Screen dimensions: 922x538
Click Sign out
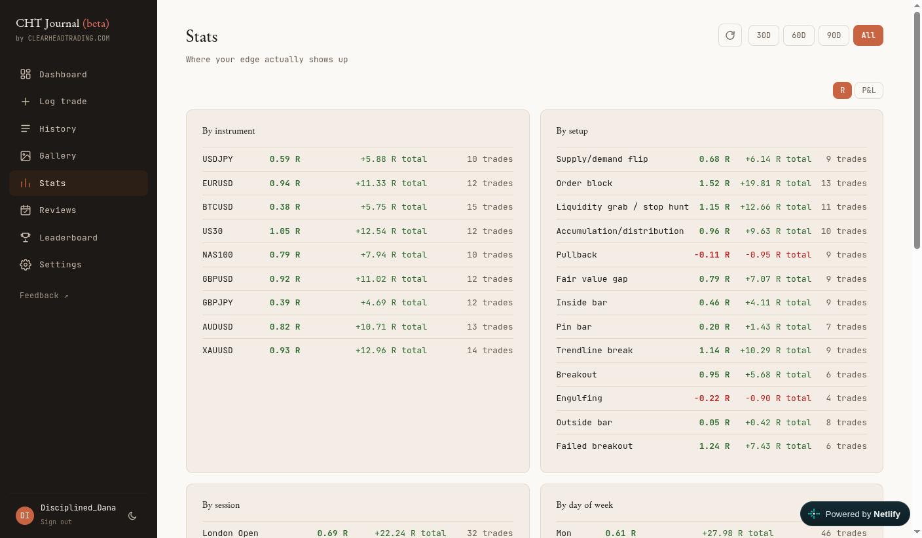56,522
